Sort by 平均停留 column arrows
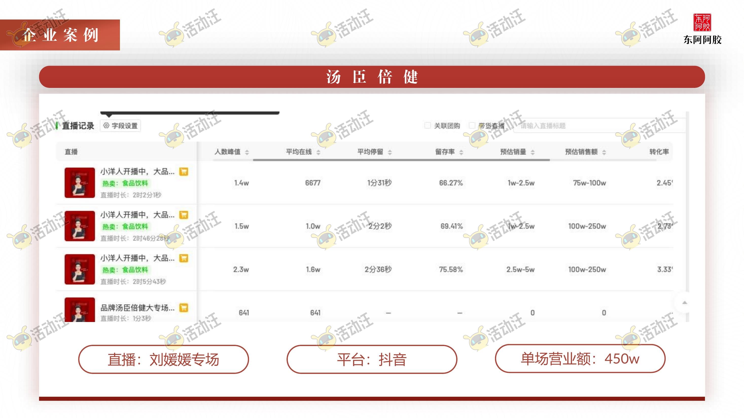This screenshot has height=418, width=744. (390, 152)
